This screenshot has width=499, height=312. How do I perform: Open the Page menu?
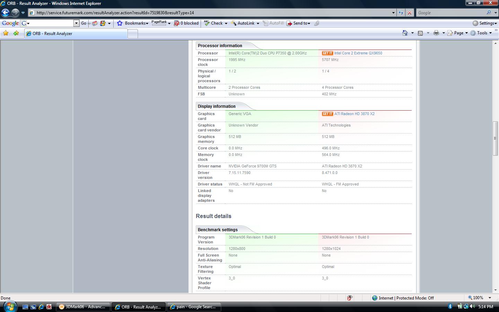click(x=457, y=33)
